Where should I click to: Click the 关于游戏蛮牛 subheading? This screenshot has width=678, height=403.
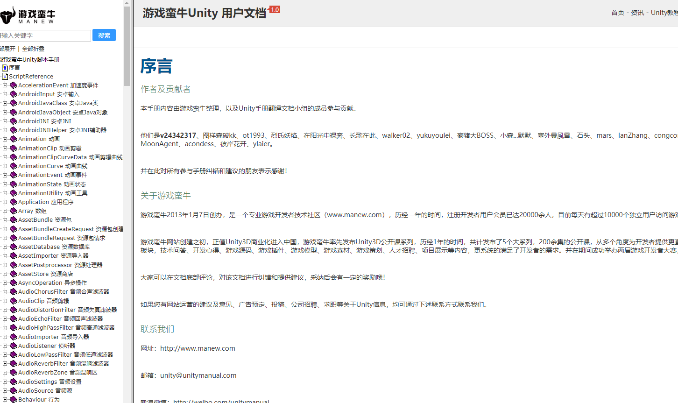tap(166, 196)
